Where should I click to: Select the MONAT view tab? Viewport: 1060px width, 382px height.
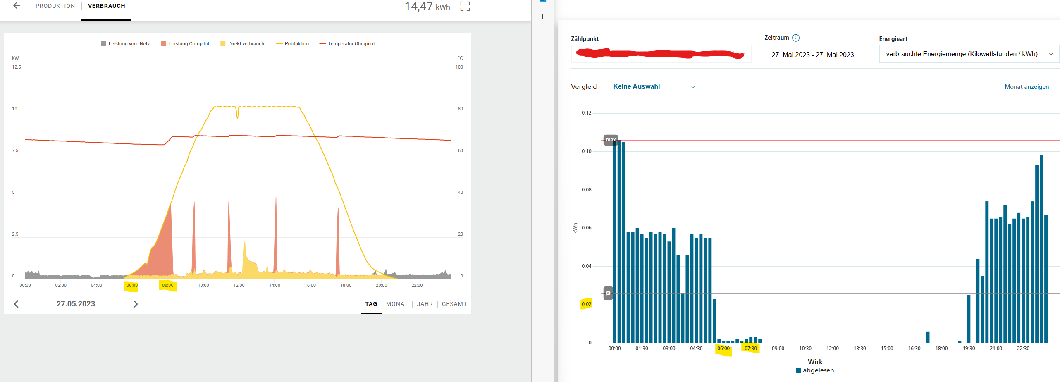(397, 304)
